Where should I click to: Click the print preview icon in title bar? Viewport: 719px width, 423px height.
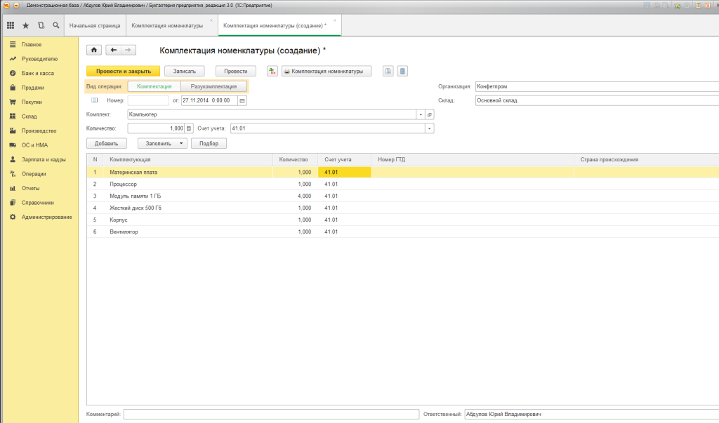pos(665,5)
